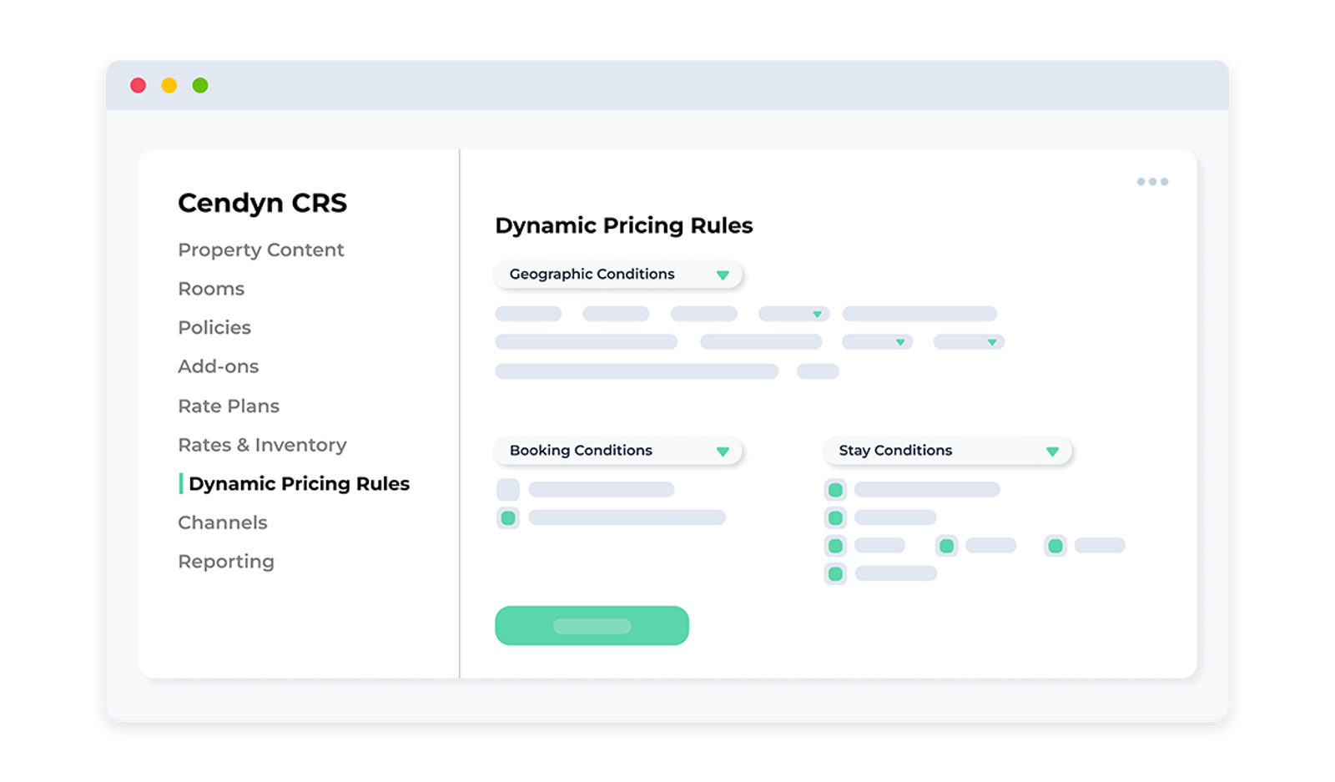Check the unchecked box under Booking Conditions
The width and height of the screenshot is (1335, 782).
[x=507, y=490]
